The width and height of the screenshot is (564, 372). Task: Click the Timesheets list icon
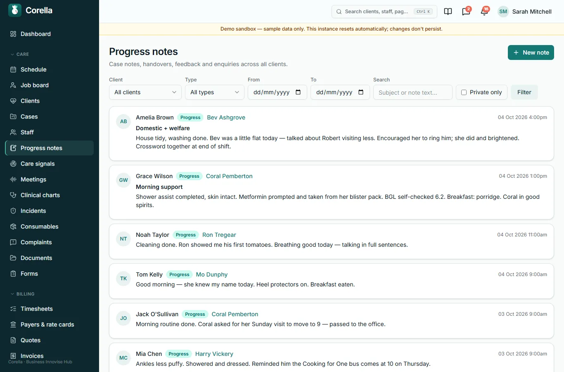point(13,309)
